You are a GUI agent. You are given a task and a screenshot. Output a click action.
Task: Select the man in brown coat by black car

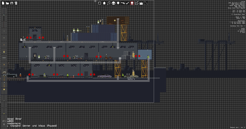point(20,76)
